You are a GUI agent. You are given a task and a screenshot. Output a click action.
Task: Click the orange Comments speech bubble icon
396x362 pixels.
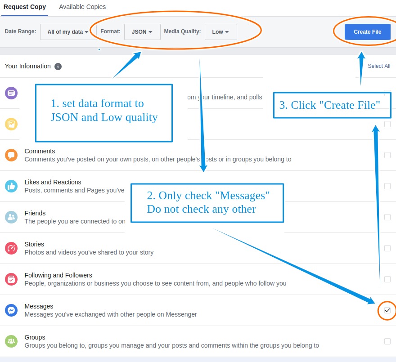[11, 155]
